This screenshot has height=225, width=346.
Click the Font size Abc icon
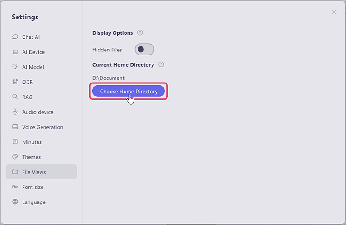point(15,187)
